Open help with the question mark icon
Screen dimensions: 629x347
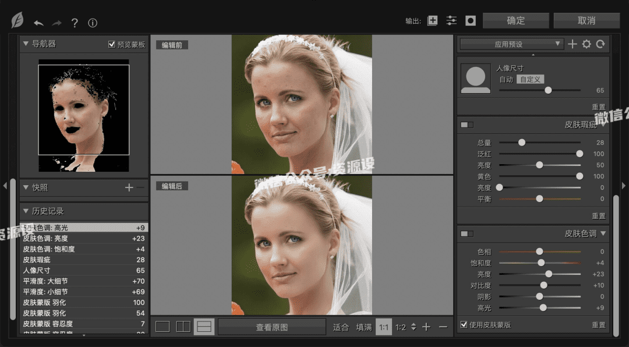(75, 23)
